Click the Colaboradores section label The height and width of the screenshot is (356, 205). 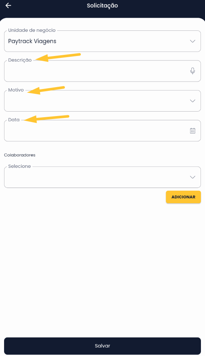[x=20, y=155]
